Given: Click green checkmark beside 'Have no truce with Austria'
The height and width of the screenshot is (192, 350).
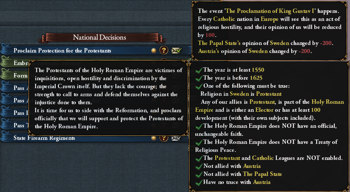Looking at the screenshot, I should (x=199, y=182).
